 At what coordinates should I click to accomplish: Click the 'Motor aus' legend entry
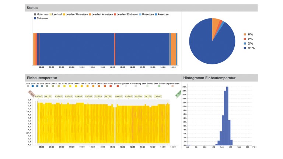point(41,14)
